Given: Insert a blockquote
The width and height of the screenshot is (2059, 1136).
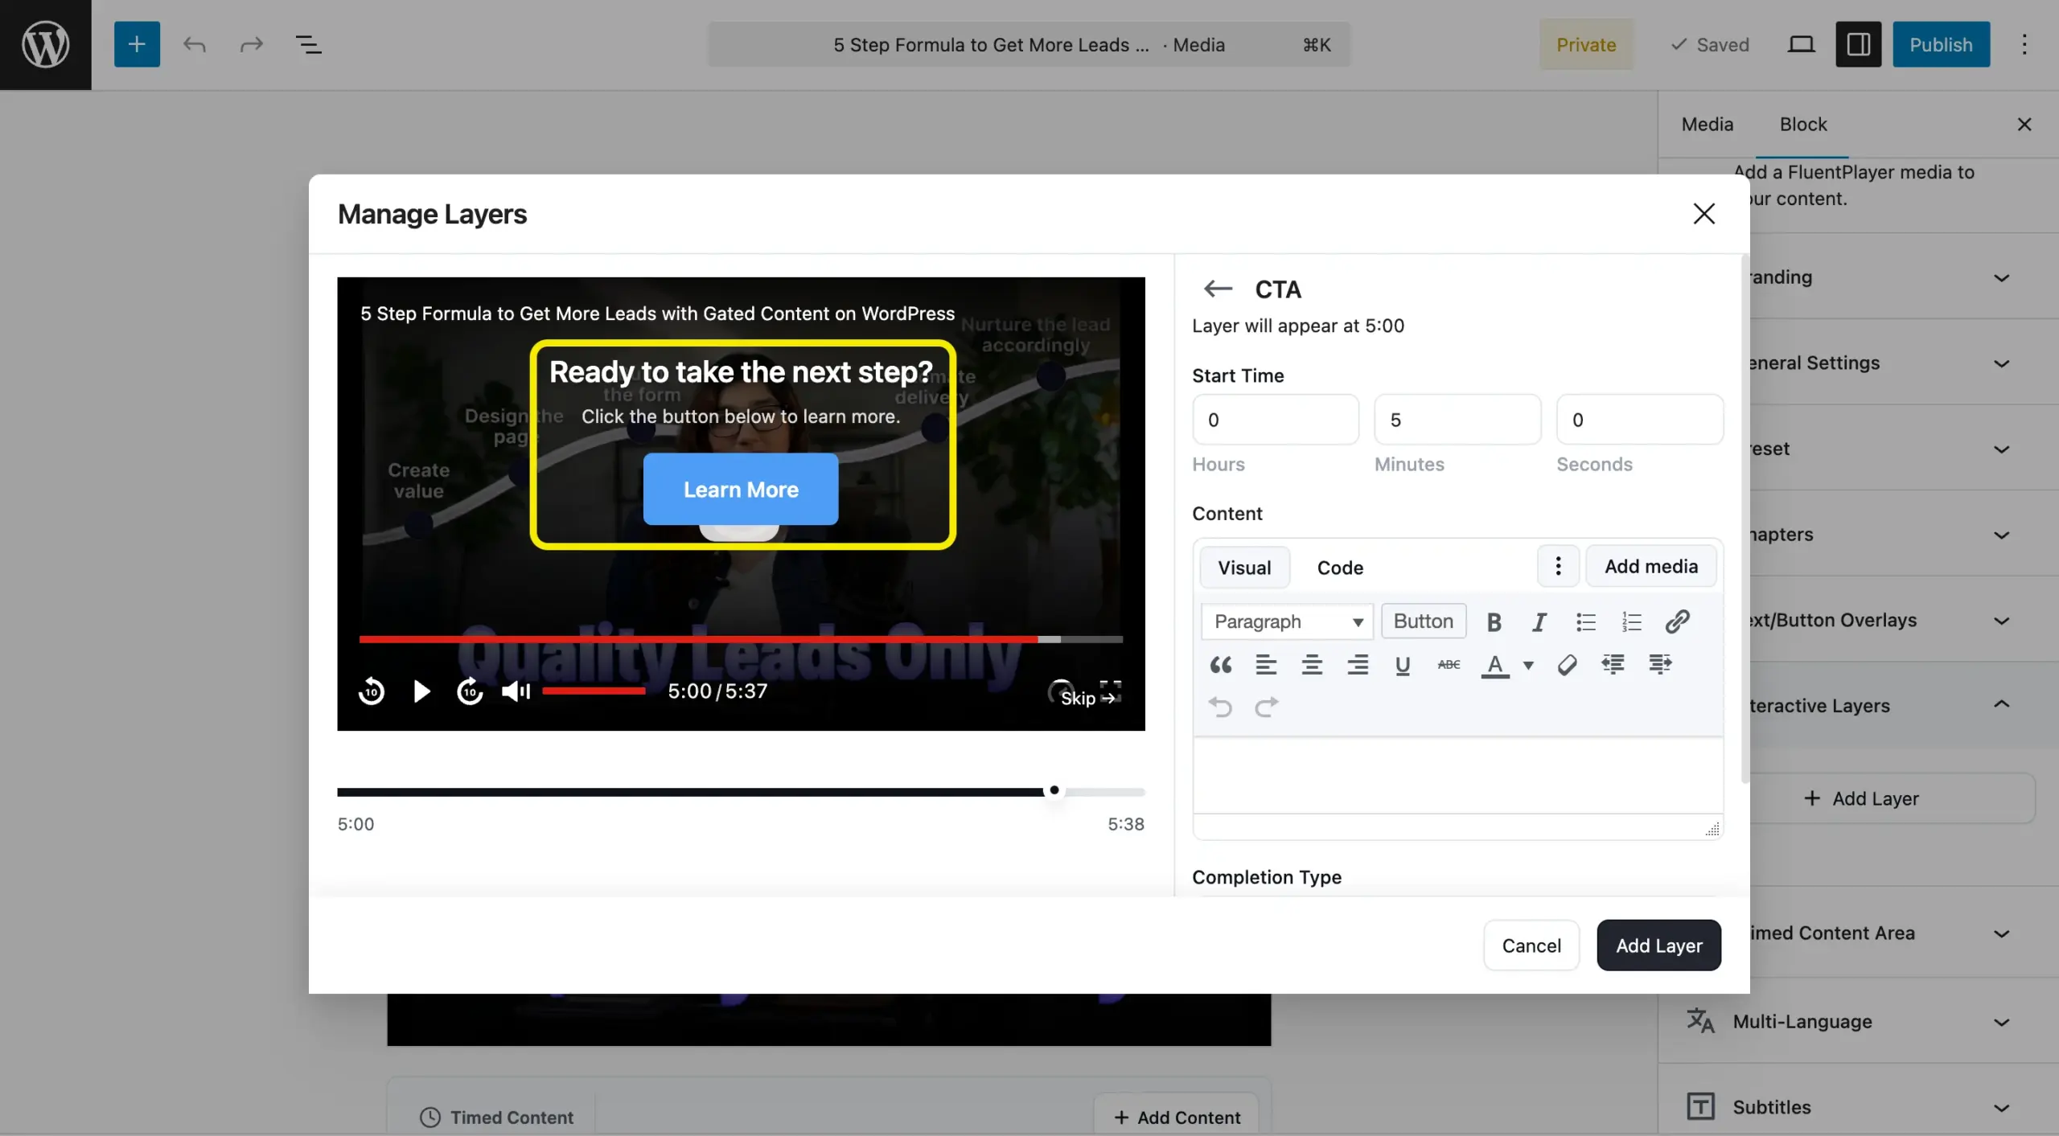Looking at the screenshot, I should [1220, 665].
